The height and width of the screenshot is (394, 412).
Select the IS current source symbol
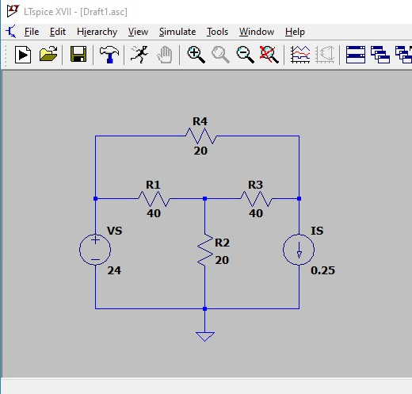[x=299, y=250]
